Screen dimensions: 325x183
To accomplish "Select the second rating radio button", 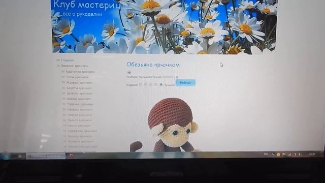I will [145, 84].
